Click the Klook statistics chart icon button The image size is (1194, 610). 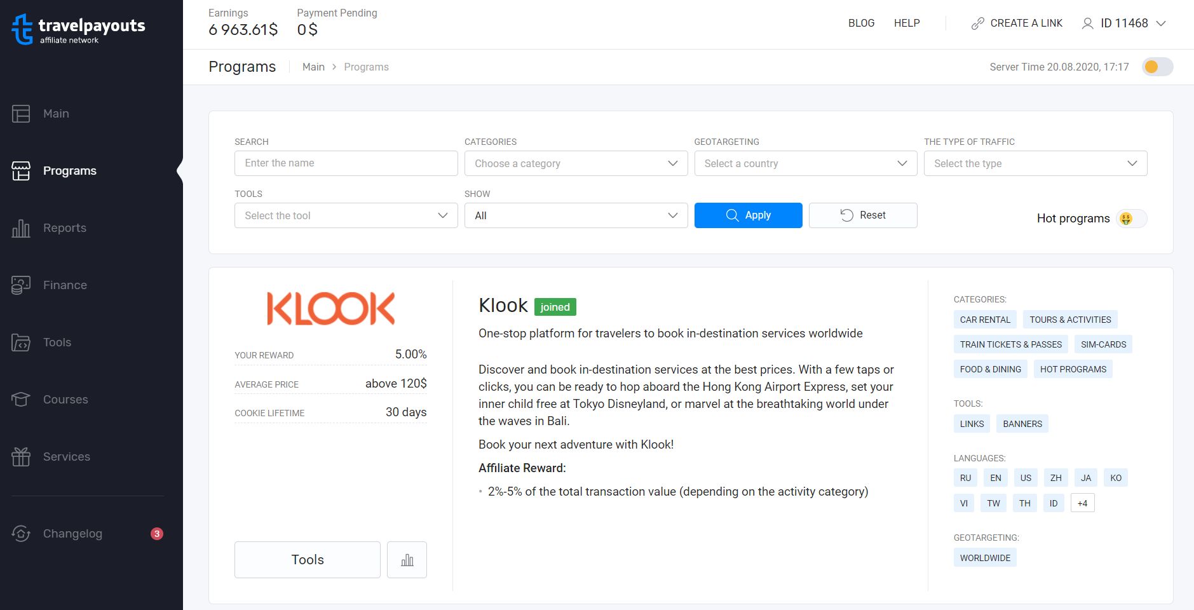[x=407, y=560]
